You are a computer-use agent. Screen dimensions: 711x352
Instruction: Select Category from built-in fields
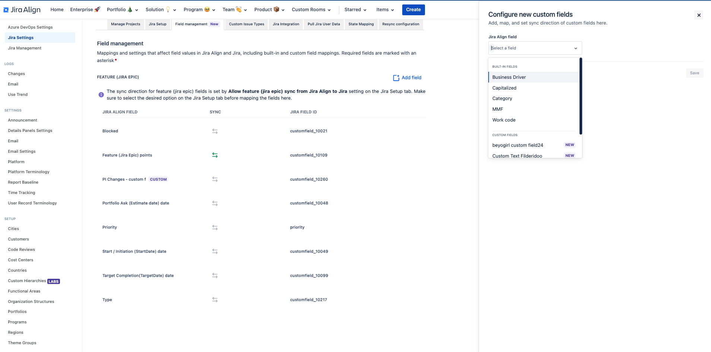534,99
